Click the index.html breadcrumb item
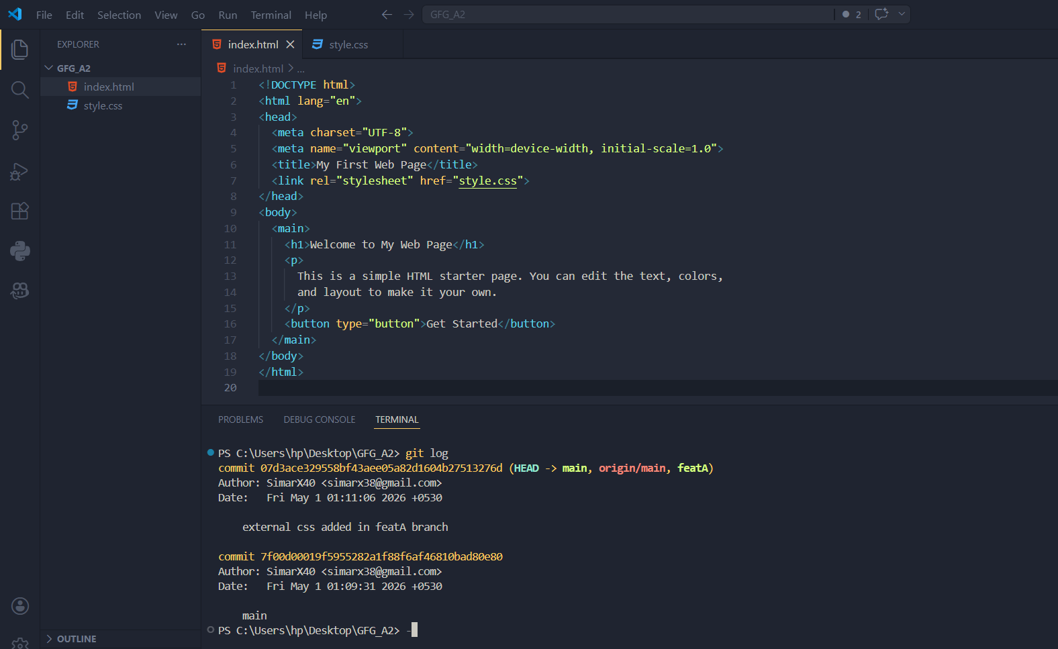The width and height of the screenshot is (1058, 649). tap(258, 68)
